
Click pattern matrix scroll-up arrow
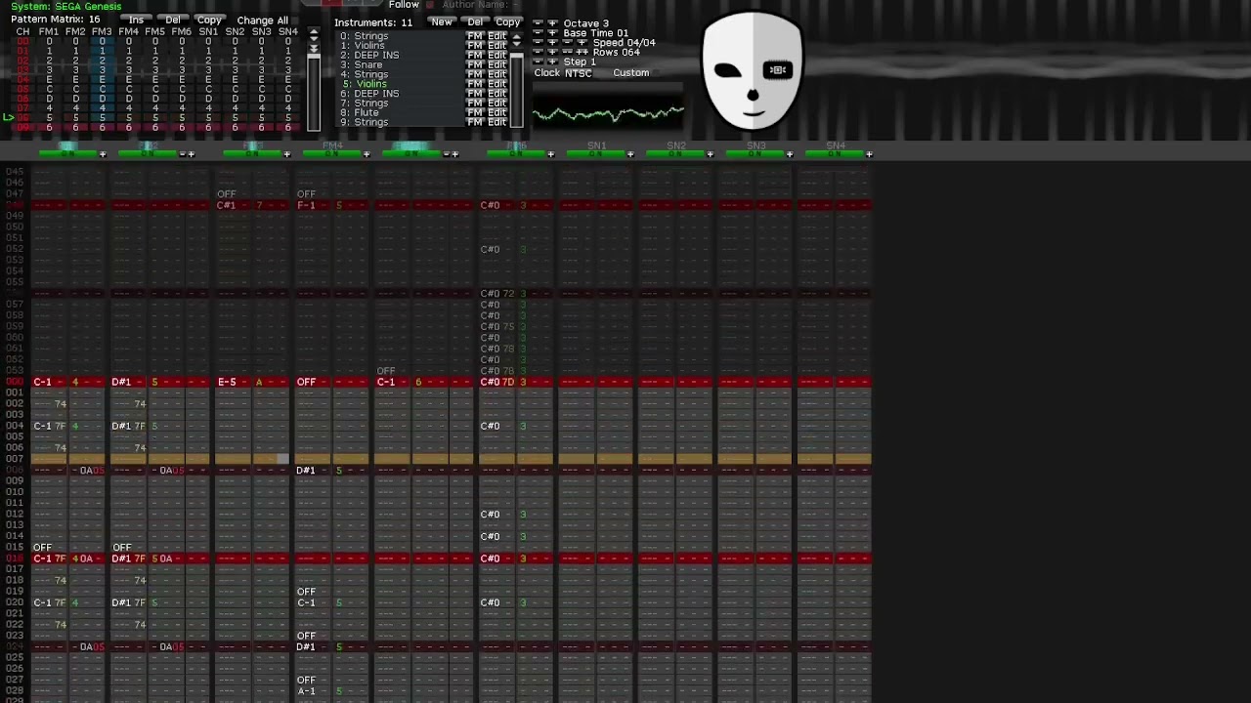pyautogui.click(x=314, y=32)
